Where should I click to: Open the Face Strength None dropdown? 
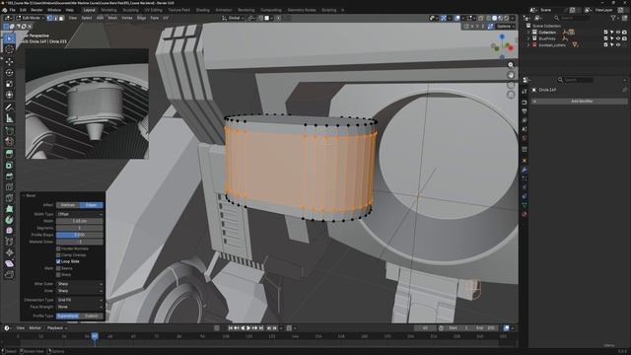coord(80,307)
